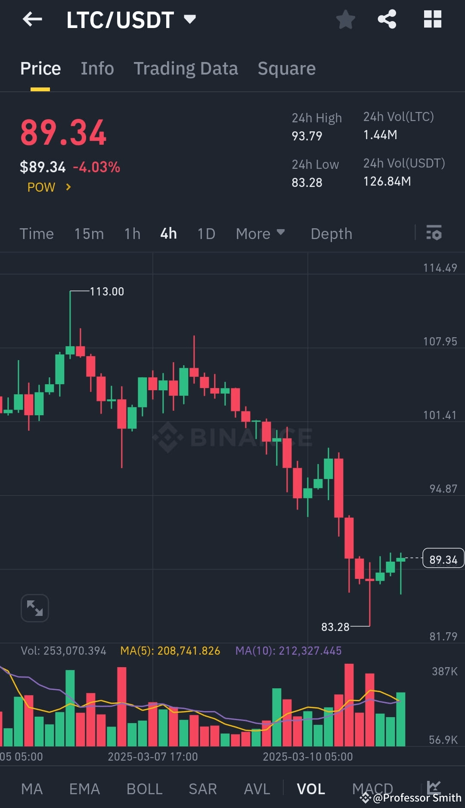Viewport: 465px width, 808px height.
Task: Open the share icon
Action: (387, 19)
